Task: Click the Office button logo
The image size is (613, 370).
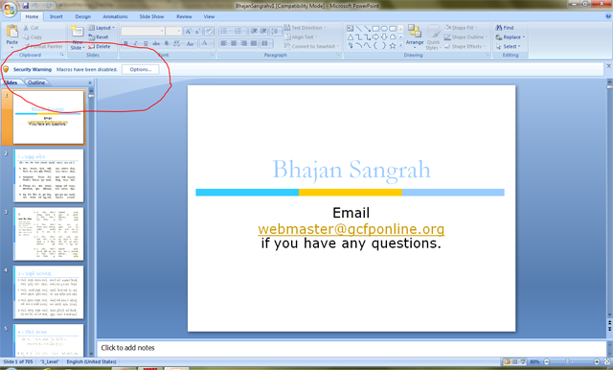Action: (10, 9)
